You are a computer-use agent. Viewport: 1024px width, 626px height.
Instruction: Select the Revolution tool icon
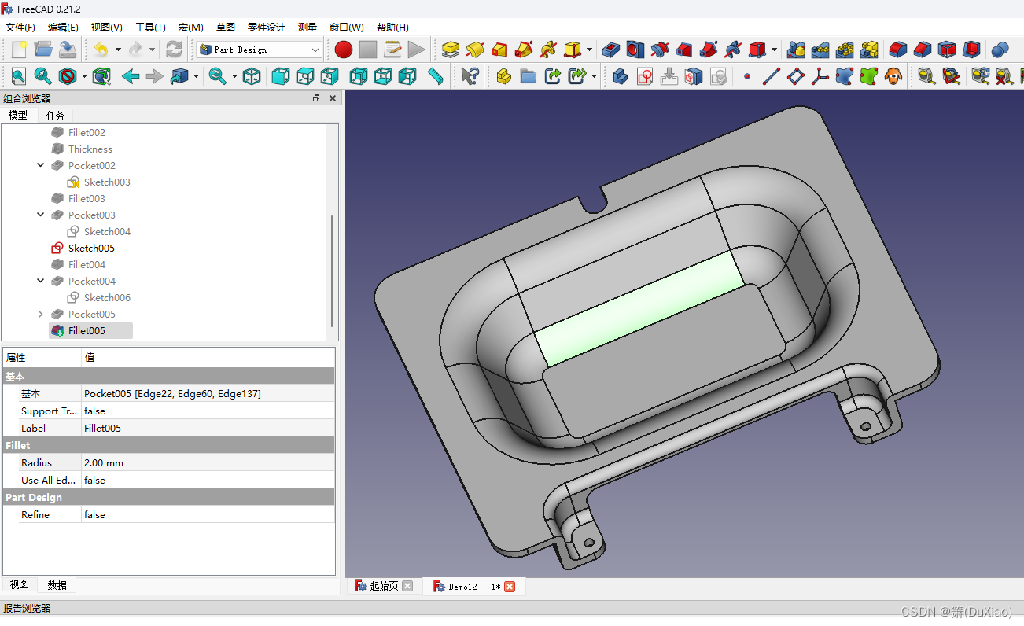tap(475, 50)
